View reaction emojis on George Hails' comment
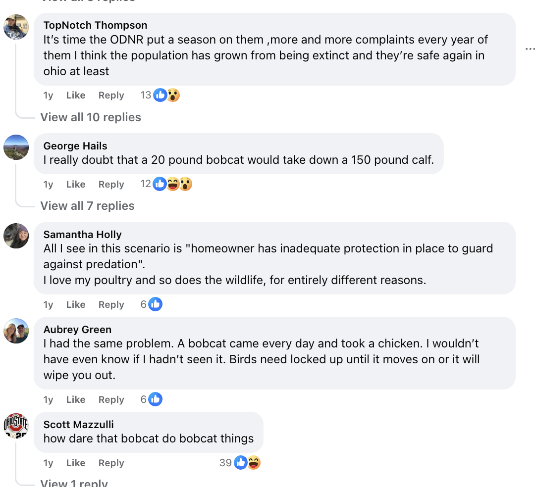Screen dimensions: 535x487 point(172,184)
